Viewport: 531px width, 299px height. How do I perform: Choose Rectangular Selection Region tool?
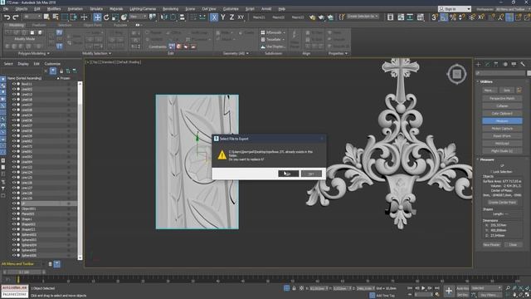(x=65, y=17)
